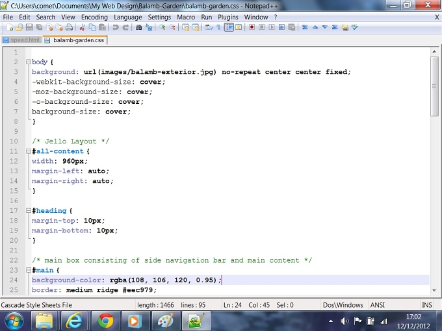Screen dimensions: 442x331
Task: Toggle the word wrap toolbar button
Action: click(209, 27)
